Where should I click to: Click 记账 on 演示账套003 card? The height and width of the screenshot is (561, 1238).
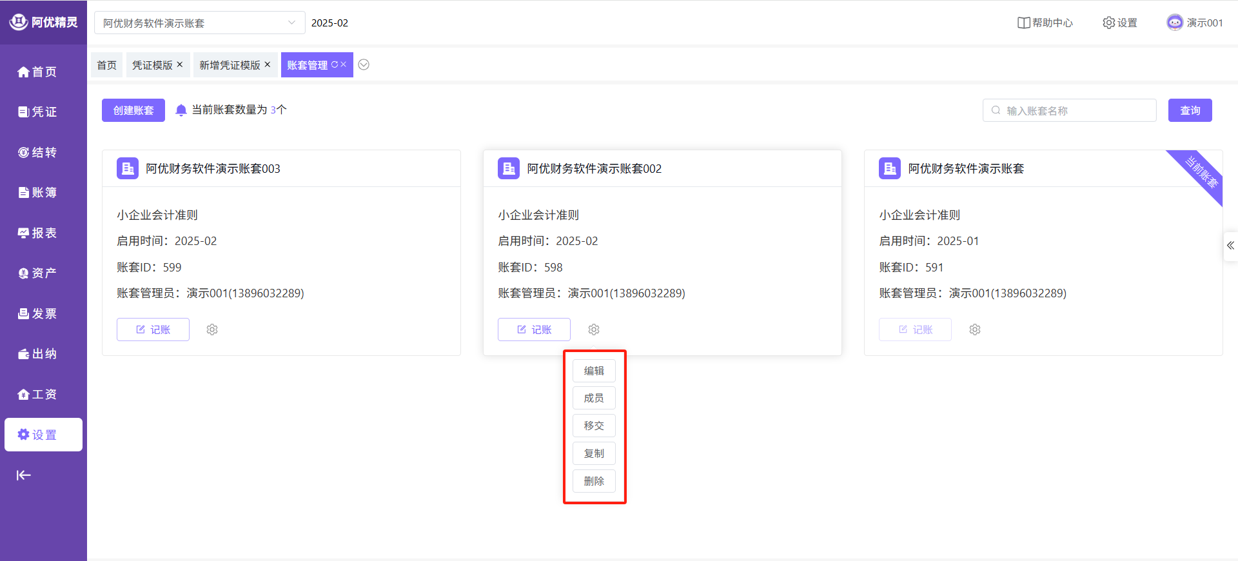click(153, 330)
